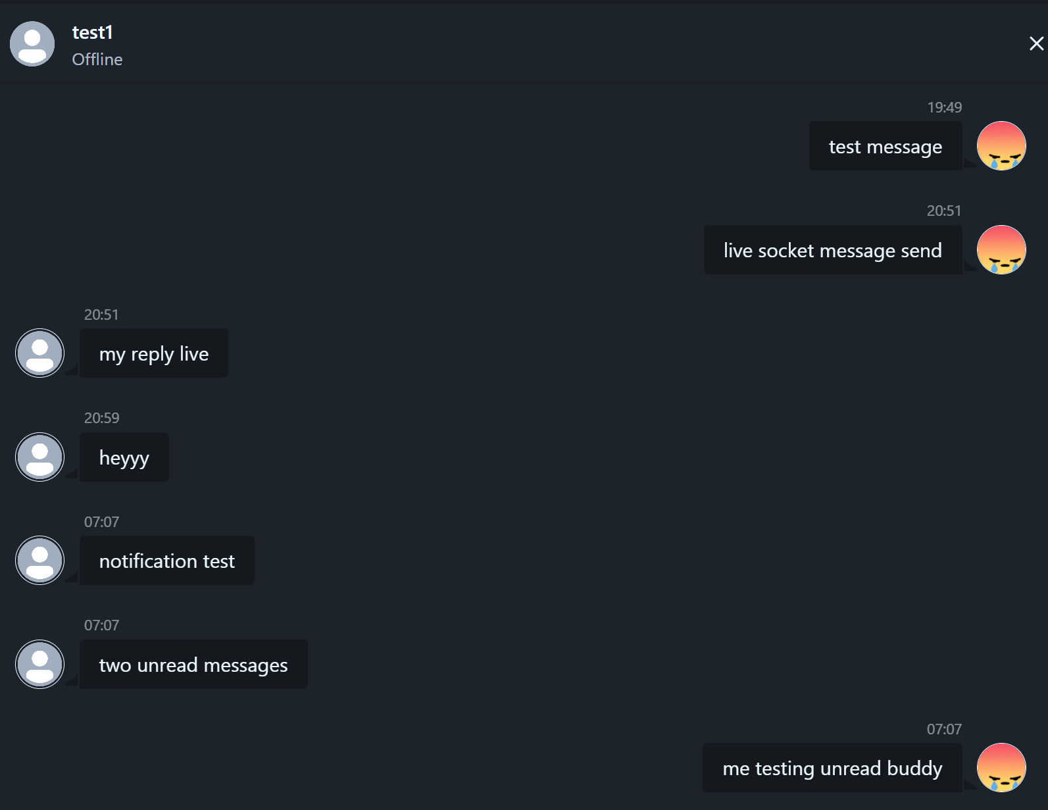Click the test1 username in header
The image size is (1048, 810).
93,32
